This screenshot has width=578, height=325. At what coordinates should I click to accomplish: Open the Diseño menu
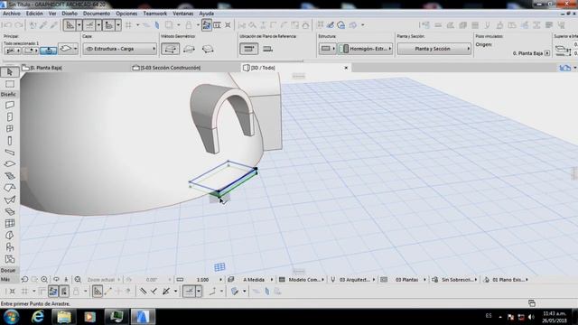click(x=70, y=14)
